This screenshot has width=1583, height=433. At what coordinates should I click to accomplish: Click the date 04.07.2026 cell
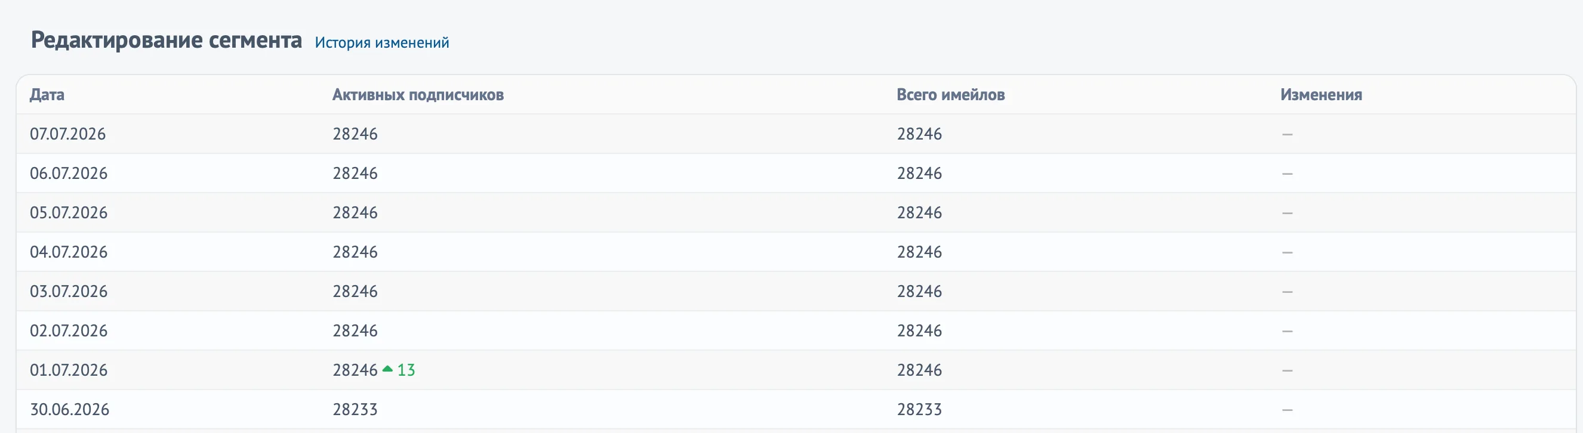point(69,252)
